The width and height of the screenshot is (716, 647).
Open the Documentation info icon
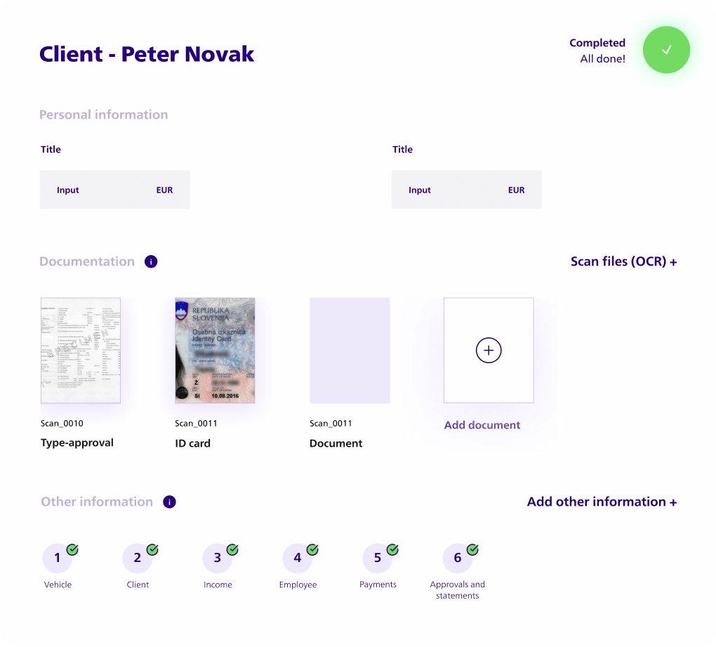(151, 262)
